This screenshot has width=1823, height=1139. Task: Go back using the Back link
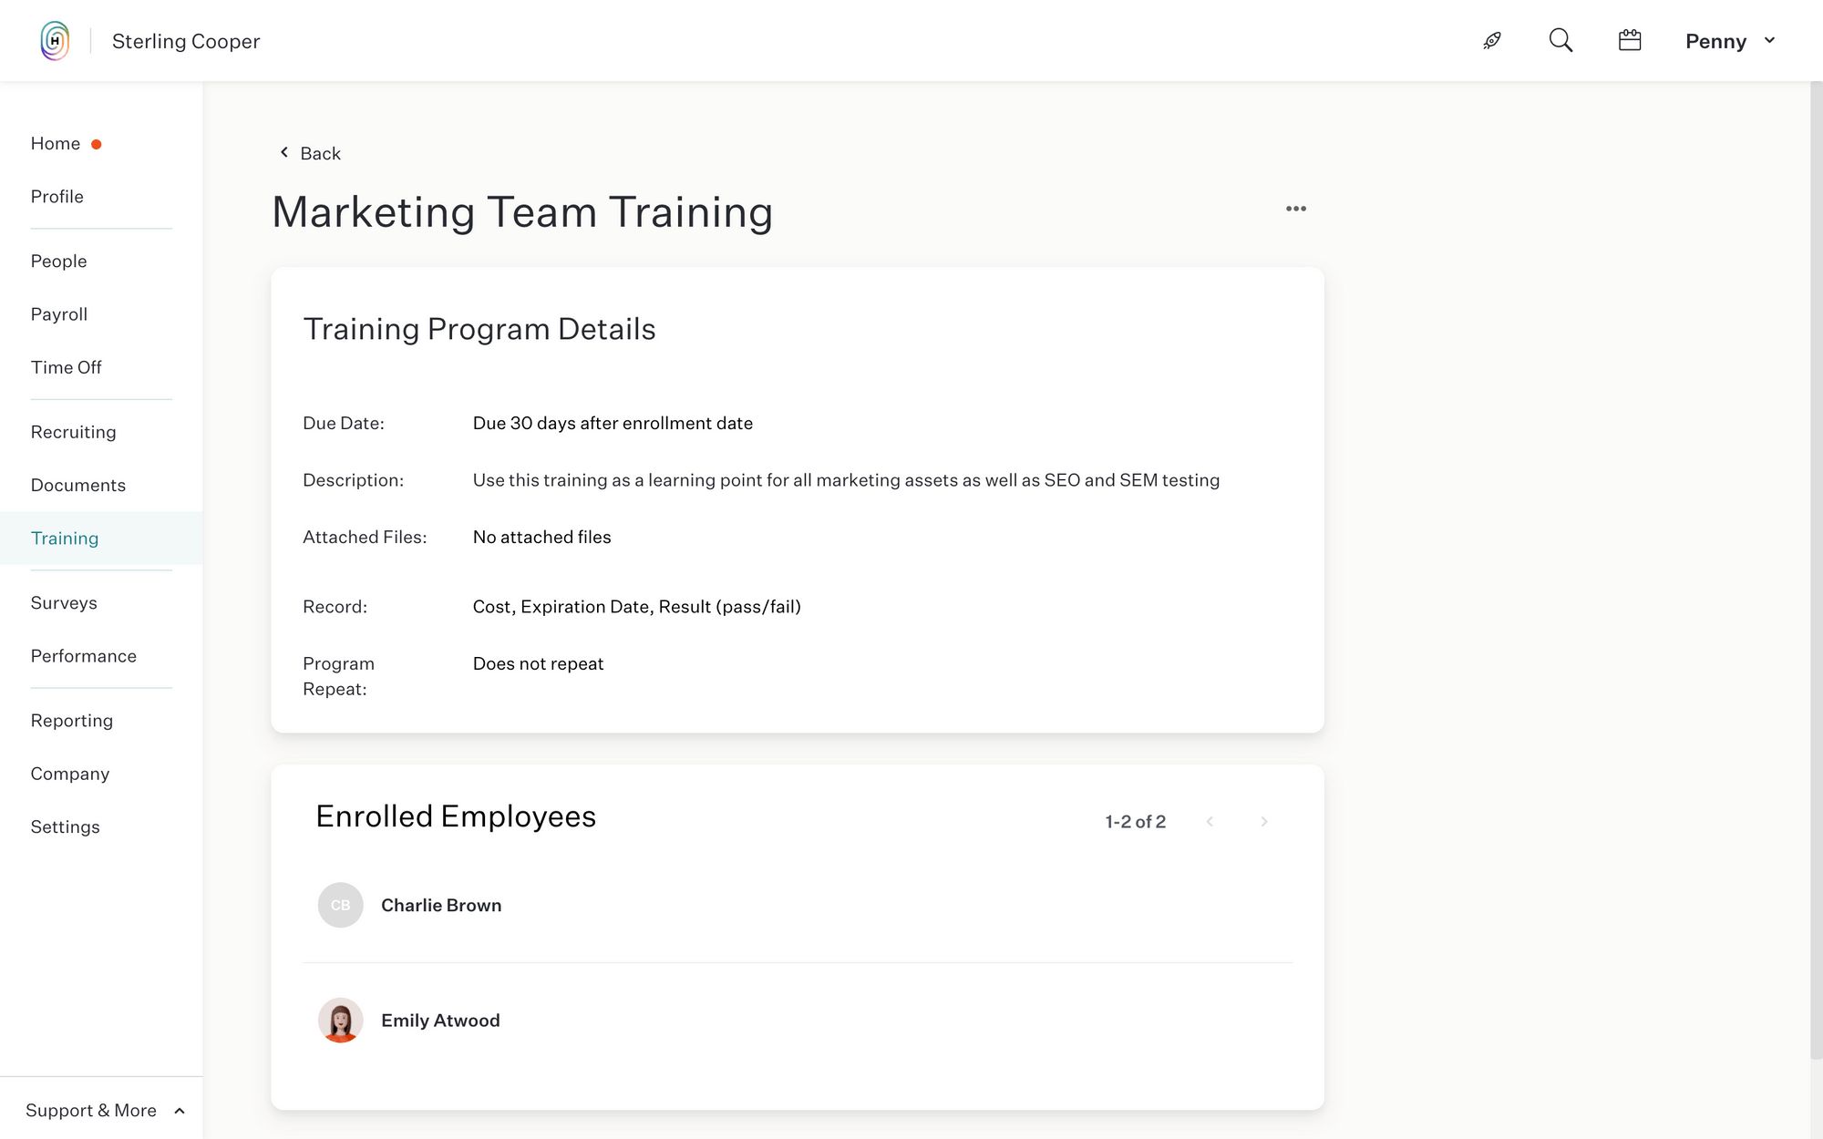tap(320, 152)
